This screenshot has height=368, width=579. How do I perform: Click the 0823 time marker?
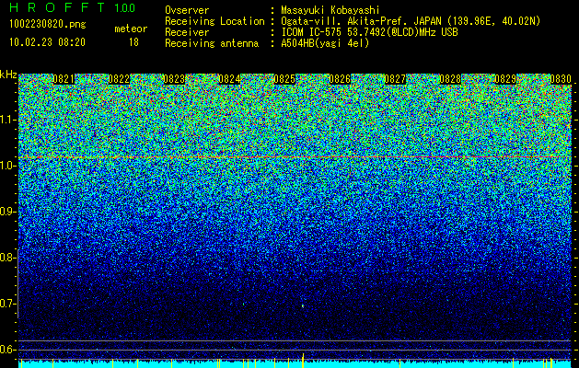coord(174,79)
